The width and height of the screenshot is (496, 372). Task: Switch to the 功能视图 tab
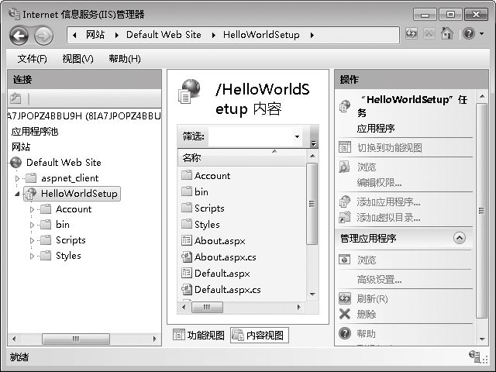pos(198,335)
